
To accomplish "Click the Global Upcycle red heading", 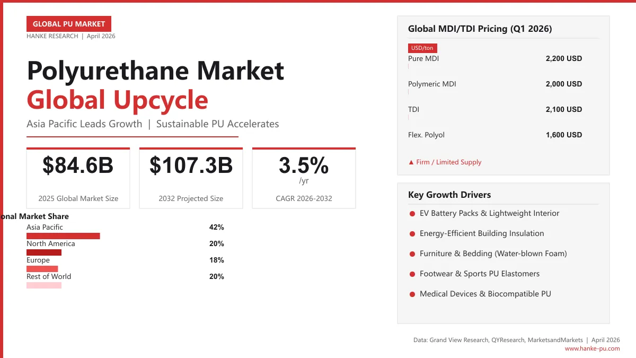I will point(117,100).
